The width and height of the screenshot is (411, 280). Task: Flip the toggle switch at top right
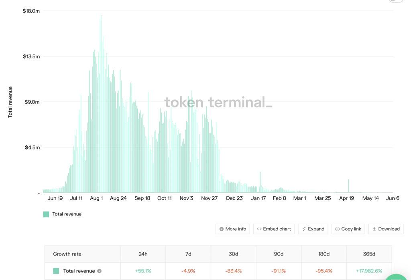[x=396, y=1]
